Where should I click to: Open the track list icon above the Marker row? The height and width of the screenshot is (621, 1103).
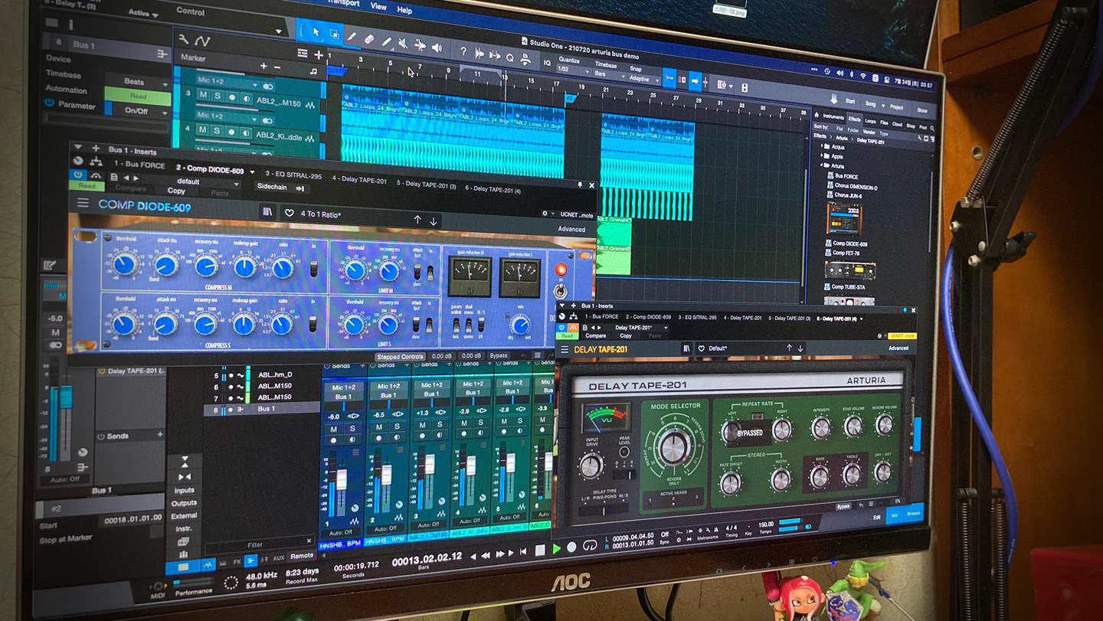click(303, 54)
